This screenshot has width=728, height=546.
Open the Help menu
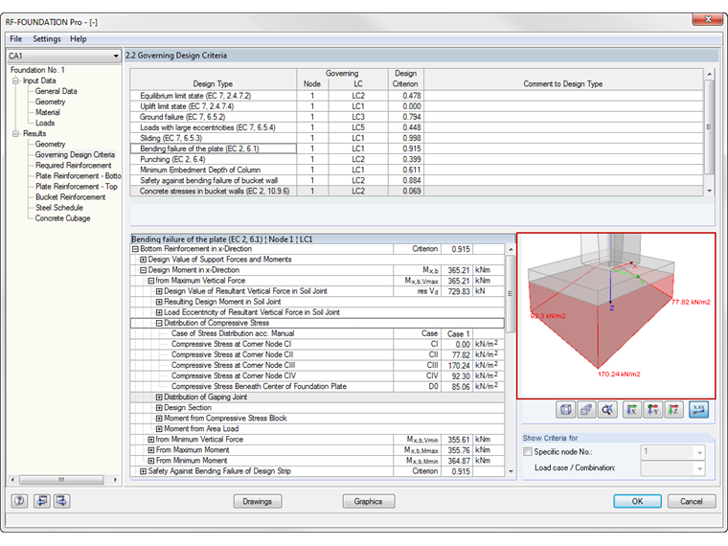click(x=78, y=39)
